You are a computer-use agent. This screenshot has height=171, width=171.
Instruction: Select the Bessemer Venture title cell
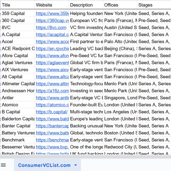(18, 147)
